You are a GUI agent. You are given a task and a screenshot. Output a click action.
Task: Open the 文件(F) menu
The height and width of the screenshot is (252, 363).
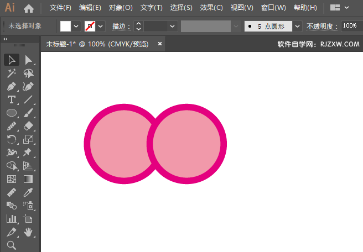click(60, 8)
